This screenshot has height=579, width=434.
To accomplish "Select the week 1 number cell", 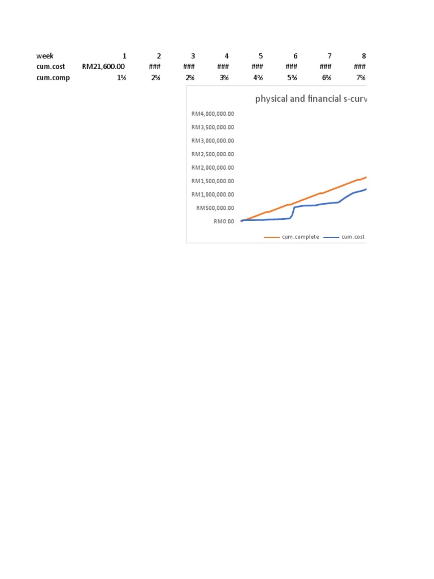I will 124,56.
